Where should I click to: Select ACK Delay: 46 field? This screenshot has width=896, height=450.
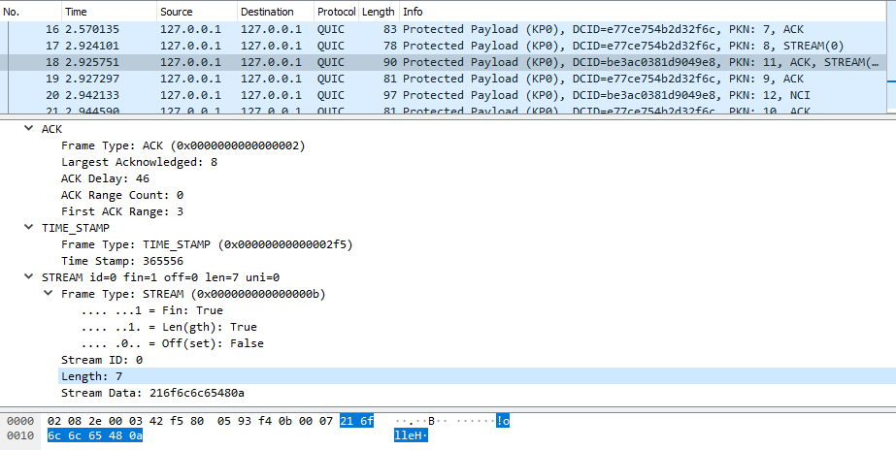[x=105, y=178]
